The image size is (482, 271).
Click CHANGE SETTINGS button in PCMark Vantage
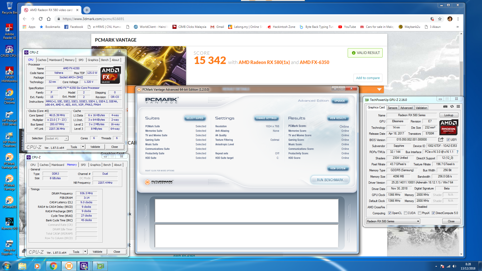[x=266, y=118]
